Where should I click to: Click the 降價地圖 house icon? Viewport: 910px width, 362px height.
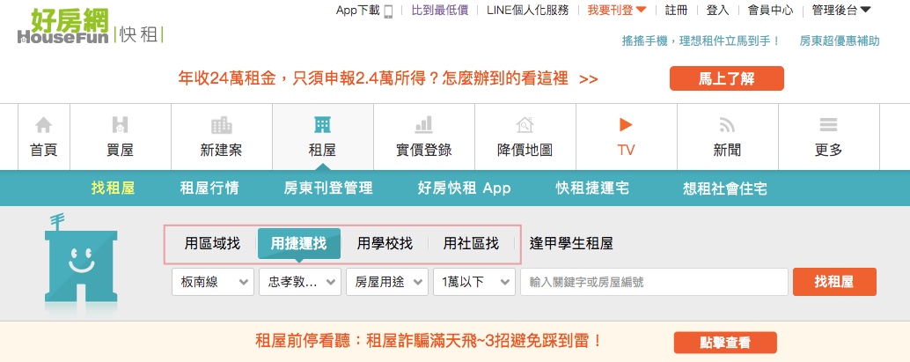525,125
